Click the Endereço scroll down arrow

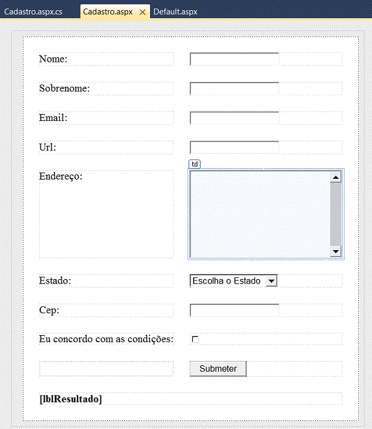[336, 251]
